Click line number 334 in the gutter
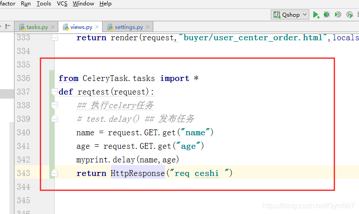Viewport: 359px width, 214px height. (x=24, y=51)
